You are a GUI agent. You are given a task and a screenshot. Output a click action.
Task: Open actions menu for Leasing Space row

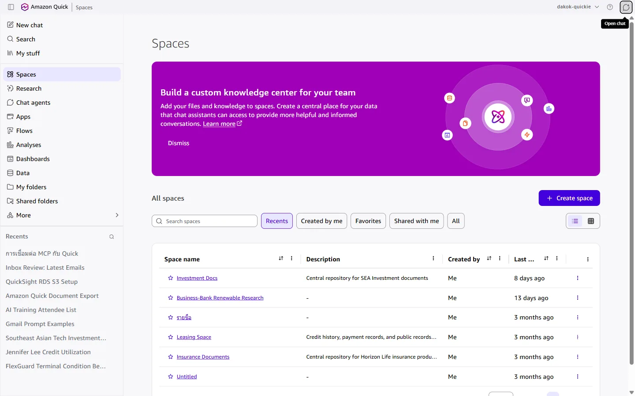click(x=578, y=337)
